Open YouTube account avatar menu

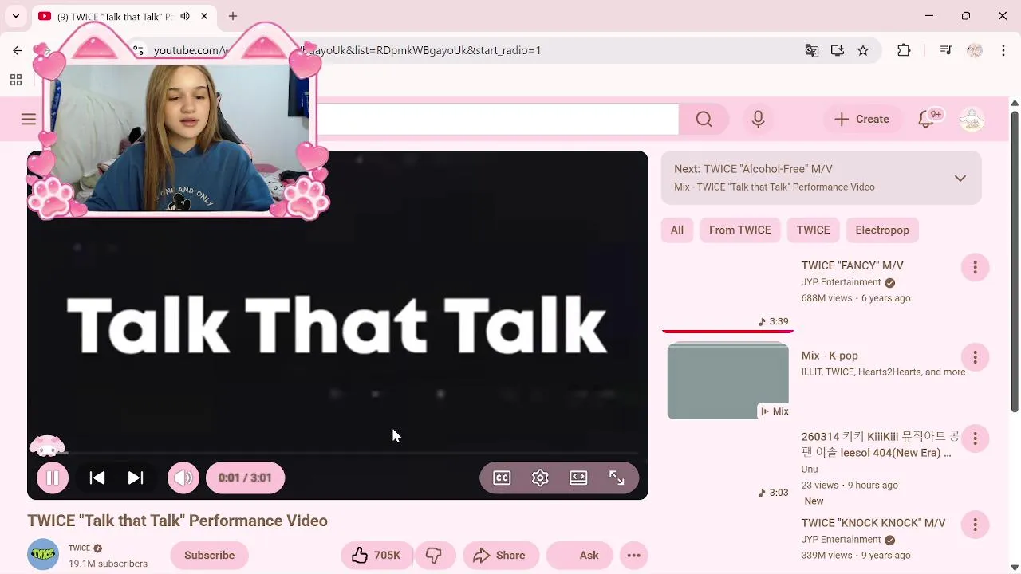(972, 119)
